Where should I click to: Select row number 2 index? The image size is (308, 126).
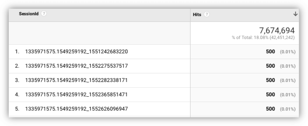(17, 66)
